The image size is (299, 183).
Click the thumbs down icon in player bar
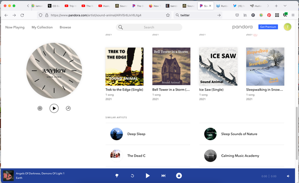tap(117, 176)
